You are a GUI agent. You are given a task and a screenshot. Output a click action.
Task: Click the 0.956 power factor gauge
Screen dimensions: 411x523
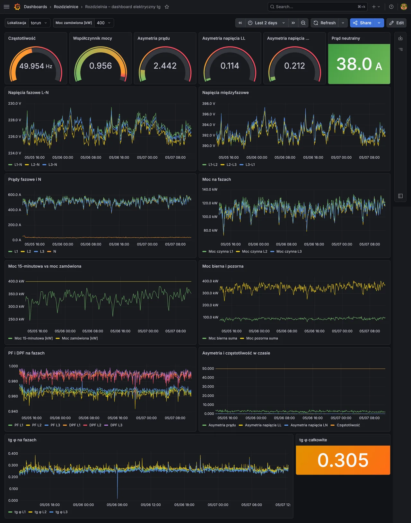click(101, 64)
